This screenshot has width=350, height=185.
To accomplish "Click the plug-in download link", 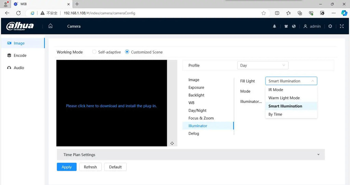I will 111,106.
